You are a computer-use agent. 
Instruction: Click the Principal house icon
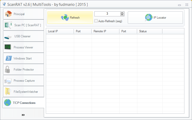(x=8, y=14)
